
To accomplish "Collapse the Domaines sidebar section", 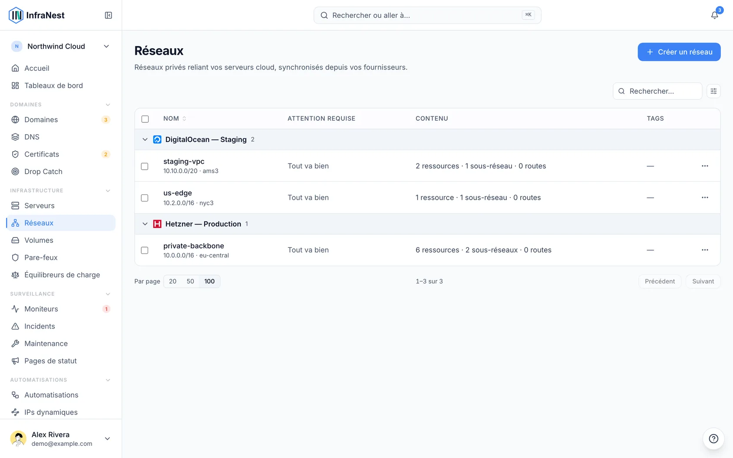I will coord(108,105).
